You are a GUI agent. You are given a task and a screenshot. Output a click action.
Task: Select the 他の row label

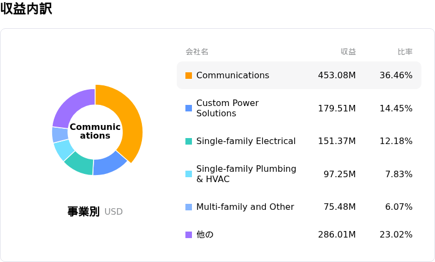click(205, 235)
